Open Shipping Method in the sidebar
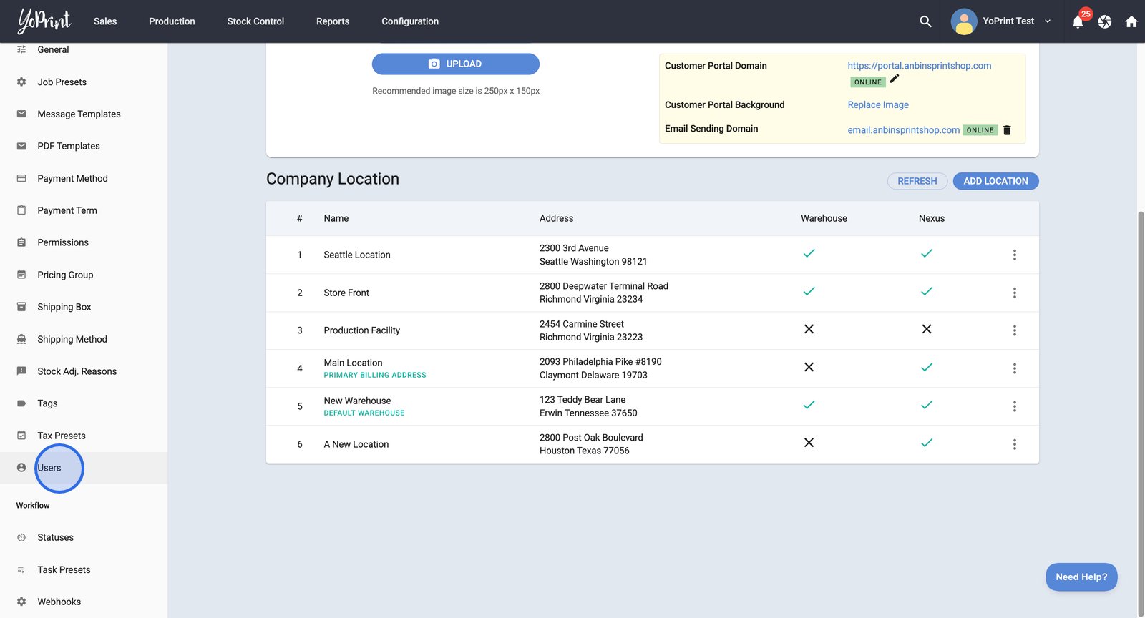Viewport: 1145px width, 618px height. click(x=72, y=339)
